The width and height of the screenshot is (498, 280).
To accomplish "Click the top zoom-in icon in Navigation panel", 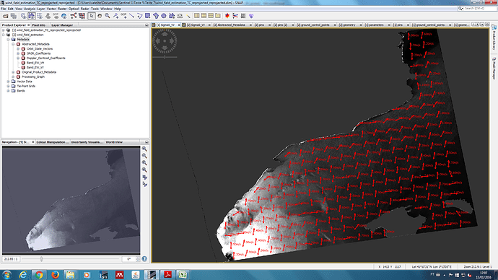I will pos(144,149).
